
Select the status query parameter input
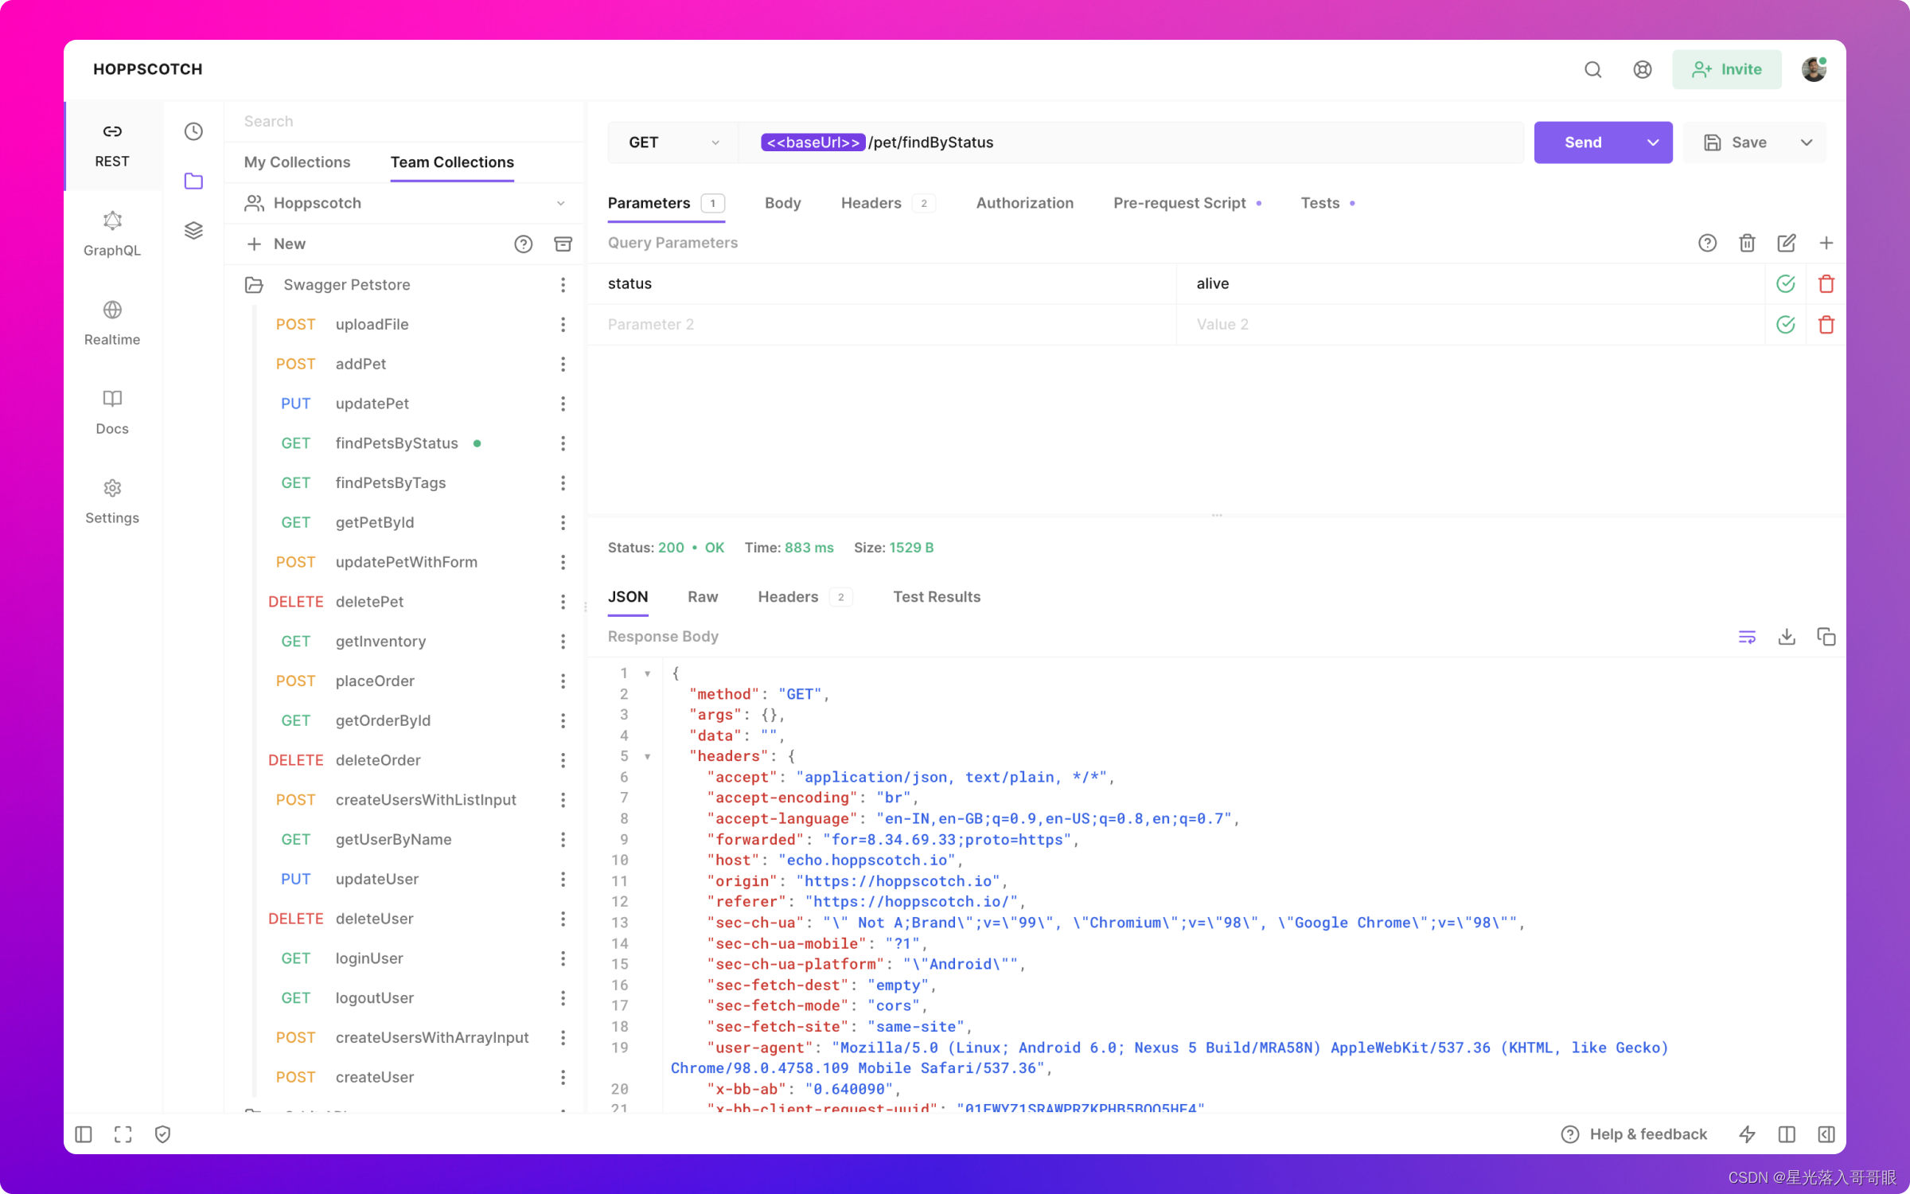(890, 283)
